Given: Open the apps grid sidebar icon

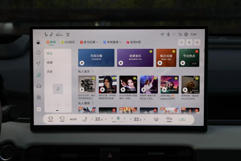Looking at the screenshot, I should pos(39,97).
